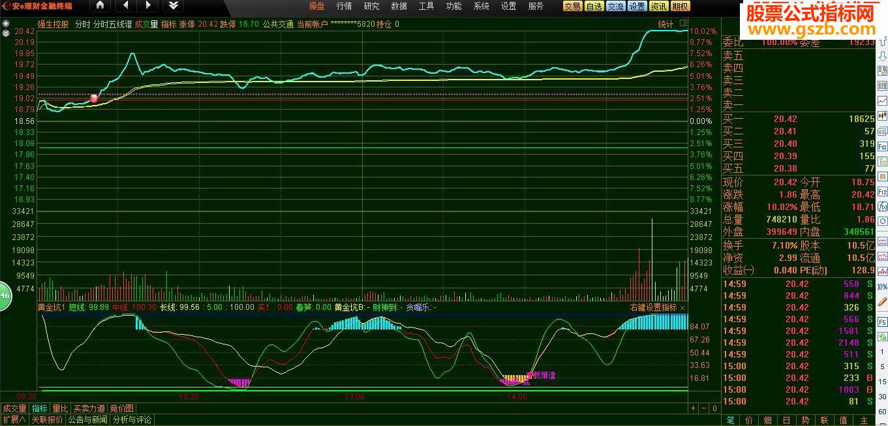Click the 指标 label in chart header
This screenshot has height=426, width=888.
click(x=169, y=24)
